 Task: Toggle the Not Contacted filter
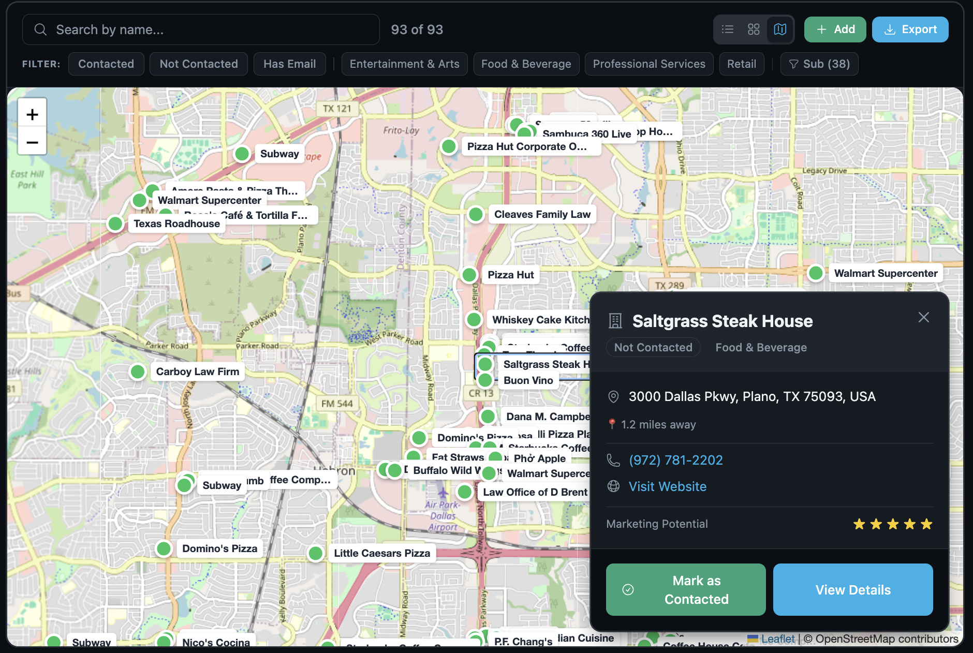[199, 64]
